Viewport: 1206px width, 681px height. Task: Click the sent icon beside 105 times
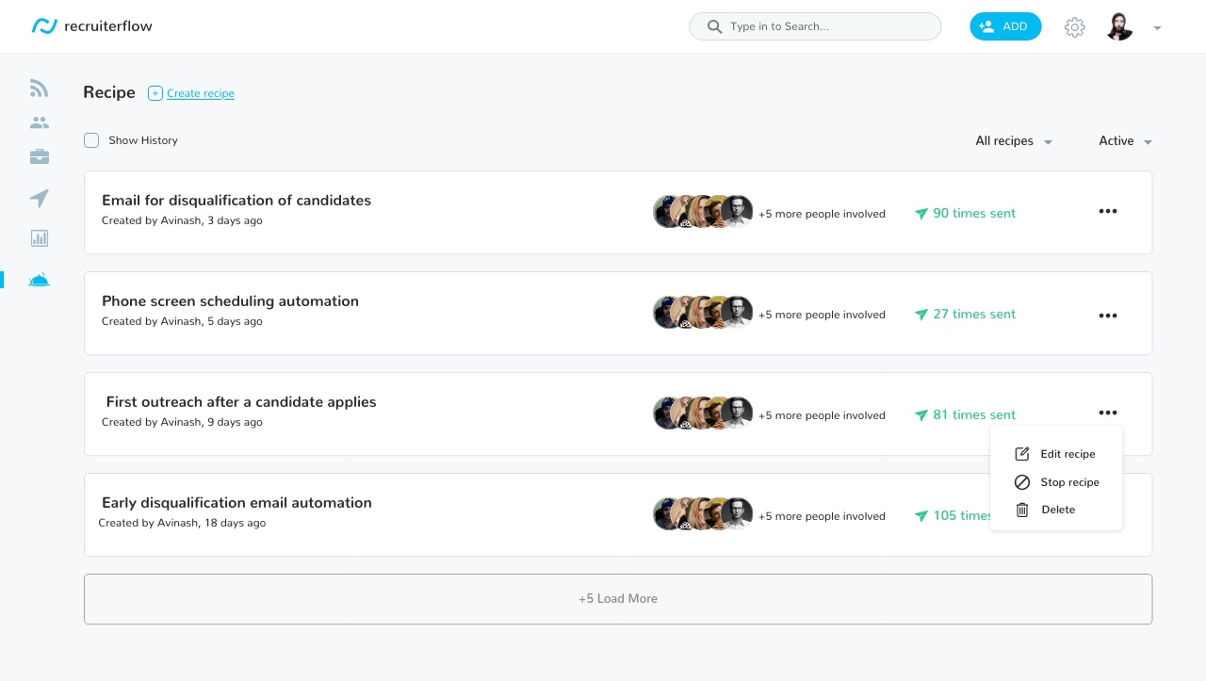[921, 516]
